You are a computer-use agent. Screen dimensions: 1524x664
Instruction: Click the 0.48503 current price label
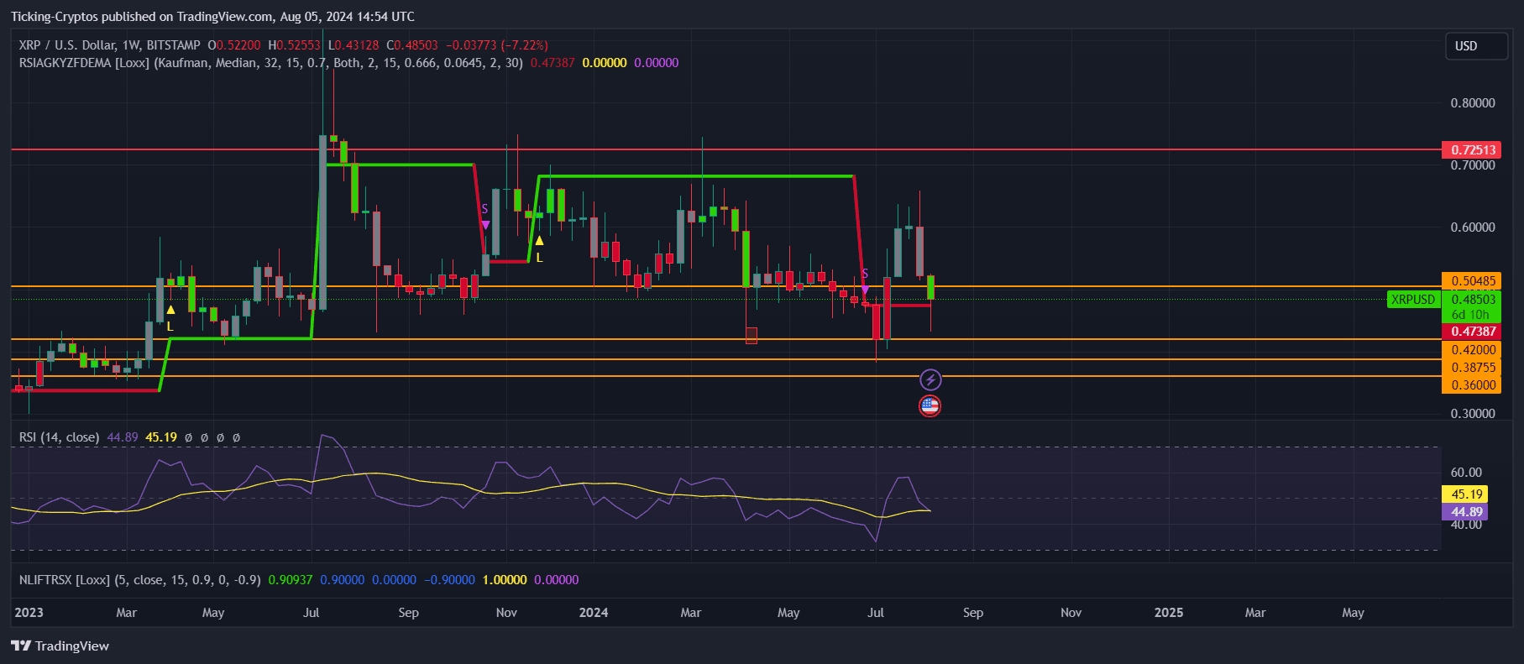click(x=1471, y=300)
